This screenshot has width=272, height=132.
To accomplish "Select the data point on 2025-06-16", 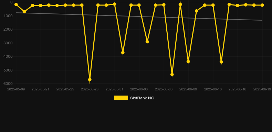I will (238, 5).
